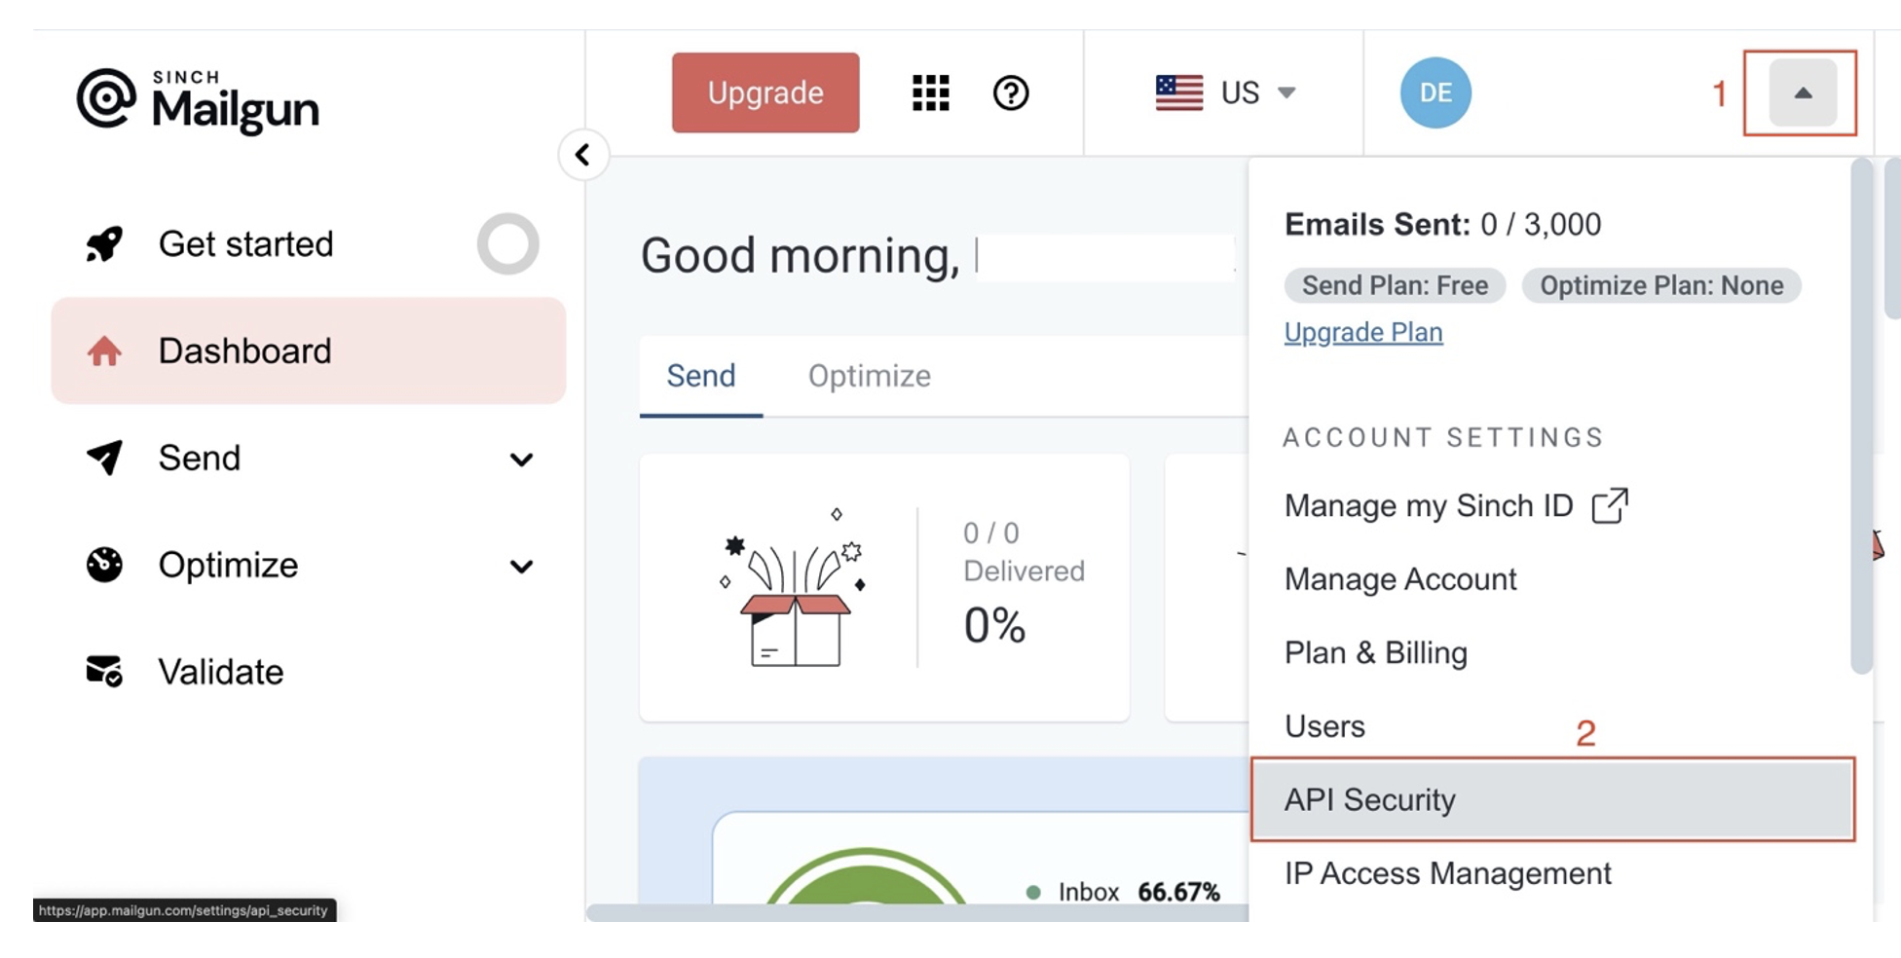Switch to the Optimize tab
The image size is (1901, 958).
tap(869, 376)
